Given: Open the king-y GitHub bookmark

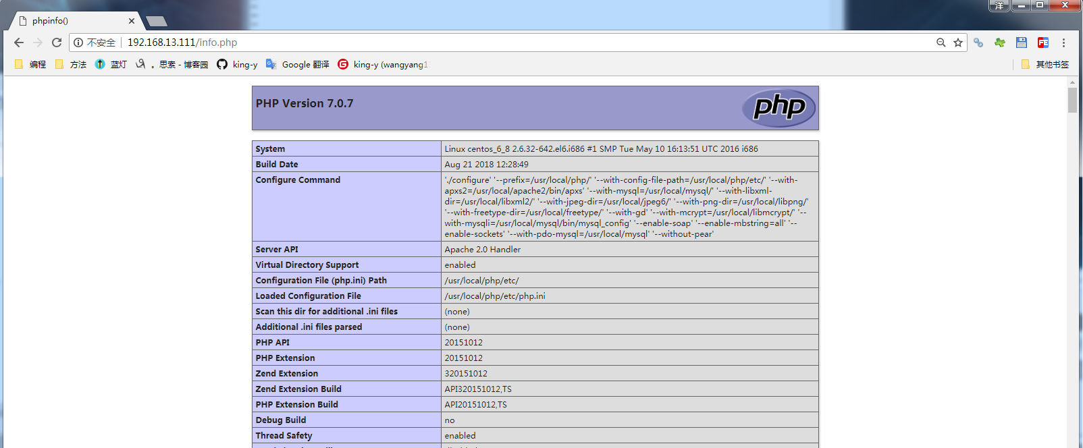Looking at the screenshot, I should tap(237, 64).
